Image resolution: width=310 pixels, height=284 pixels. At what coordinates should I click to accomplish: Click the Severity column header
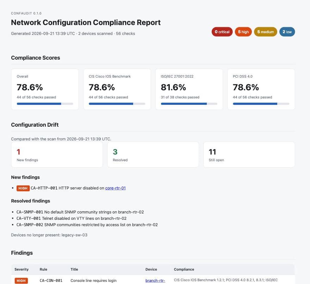point(21,269)
